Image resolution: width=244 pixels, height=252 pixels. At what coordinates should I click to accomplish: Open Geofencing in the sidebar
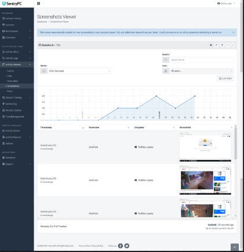pyautogui.click(x=11, y=104)
